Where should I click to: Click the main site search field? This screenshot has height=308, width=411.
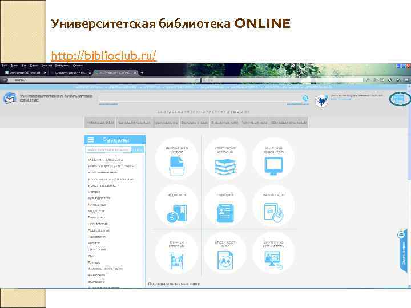click(x=200, y=98)
